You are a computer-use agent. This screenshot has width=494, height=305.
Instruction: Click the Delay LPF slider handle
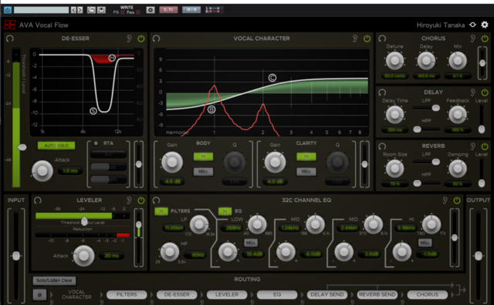[x=435, y=108]
